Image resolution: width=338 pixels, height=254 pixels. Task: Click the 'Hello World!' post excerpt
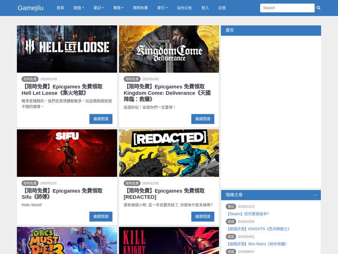point(32,205)
